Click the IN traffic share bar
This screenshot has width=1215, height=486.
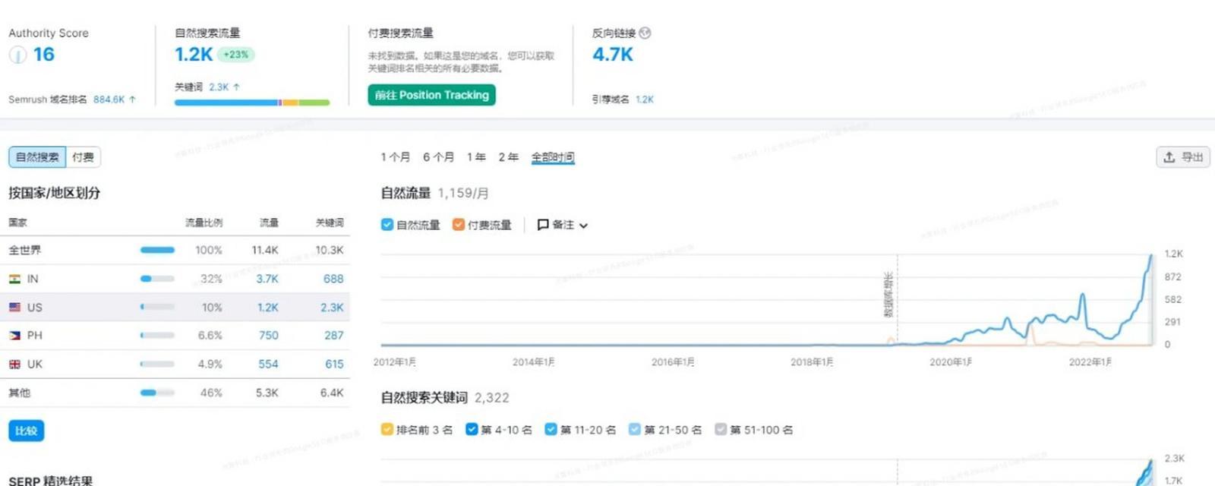click(x=157, y=279)
